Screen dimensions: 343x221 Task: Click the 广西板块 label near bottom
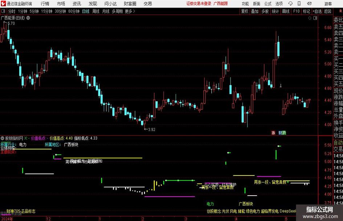click(246, 204)
